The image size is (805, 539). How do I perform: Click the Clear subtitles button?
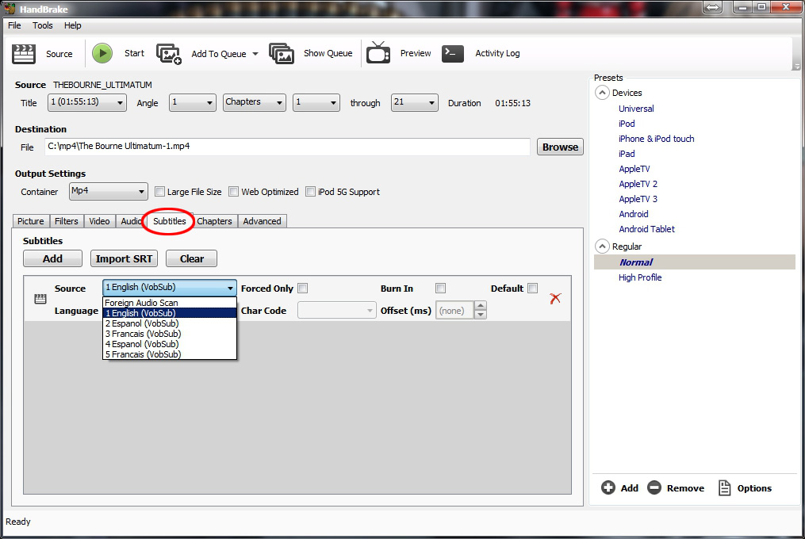pos(191,258)
